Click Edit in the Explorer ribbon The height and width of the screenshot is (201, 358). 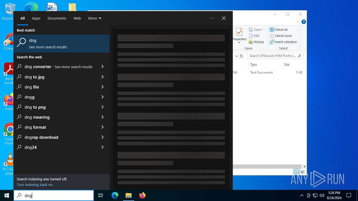tap(254, 36)
